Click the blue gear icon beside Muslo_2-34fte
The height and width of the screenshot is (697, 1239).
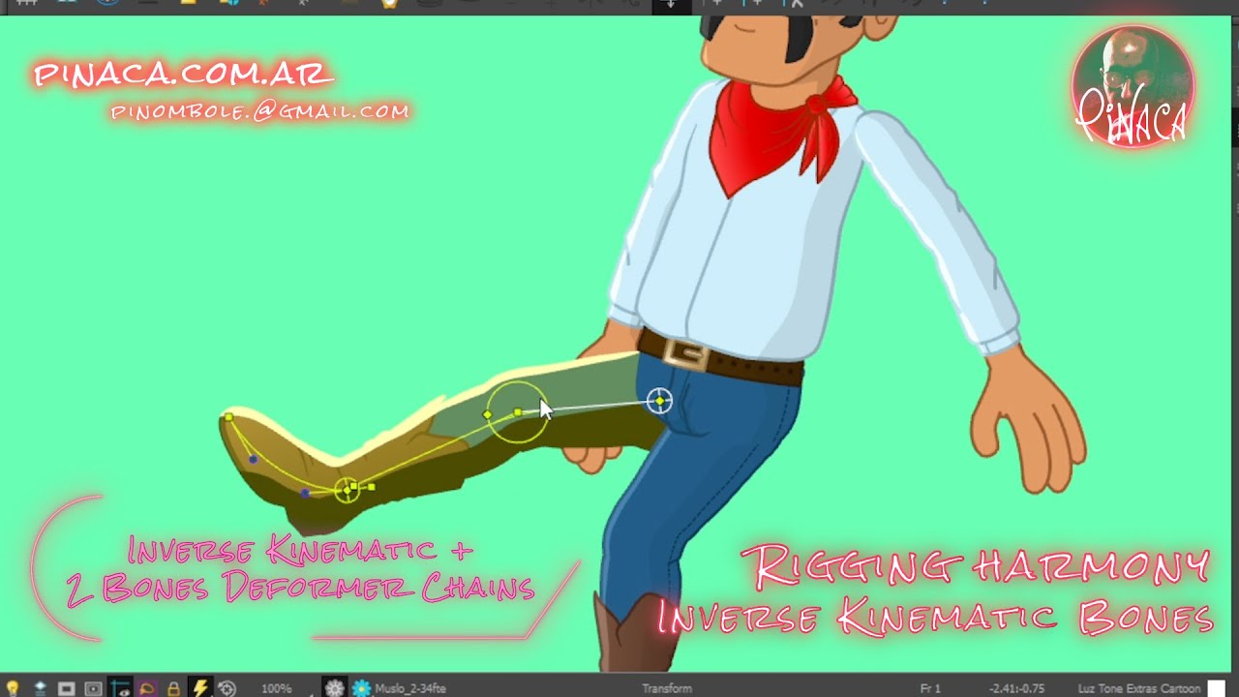click(361, 688)
